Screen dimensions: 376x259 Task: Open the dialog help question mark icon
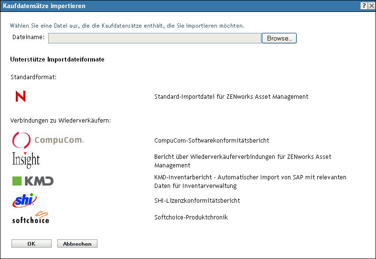(x=364, y=6)
